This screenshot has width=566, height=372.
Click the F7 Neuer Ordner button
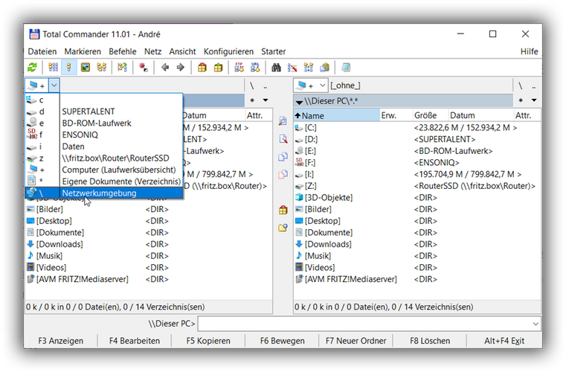pos(356,341)
